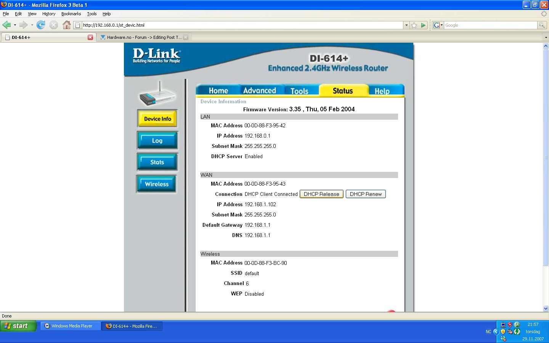Go to the home page icon
549x343 pixels.
67,25
